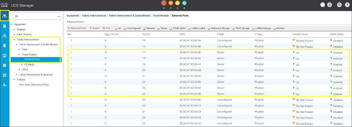This screenshot has width=352, height=127.
Task: Toggle the Unconfigured filter checkbox
Action: [125, 29]
